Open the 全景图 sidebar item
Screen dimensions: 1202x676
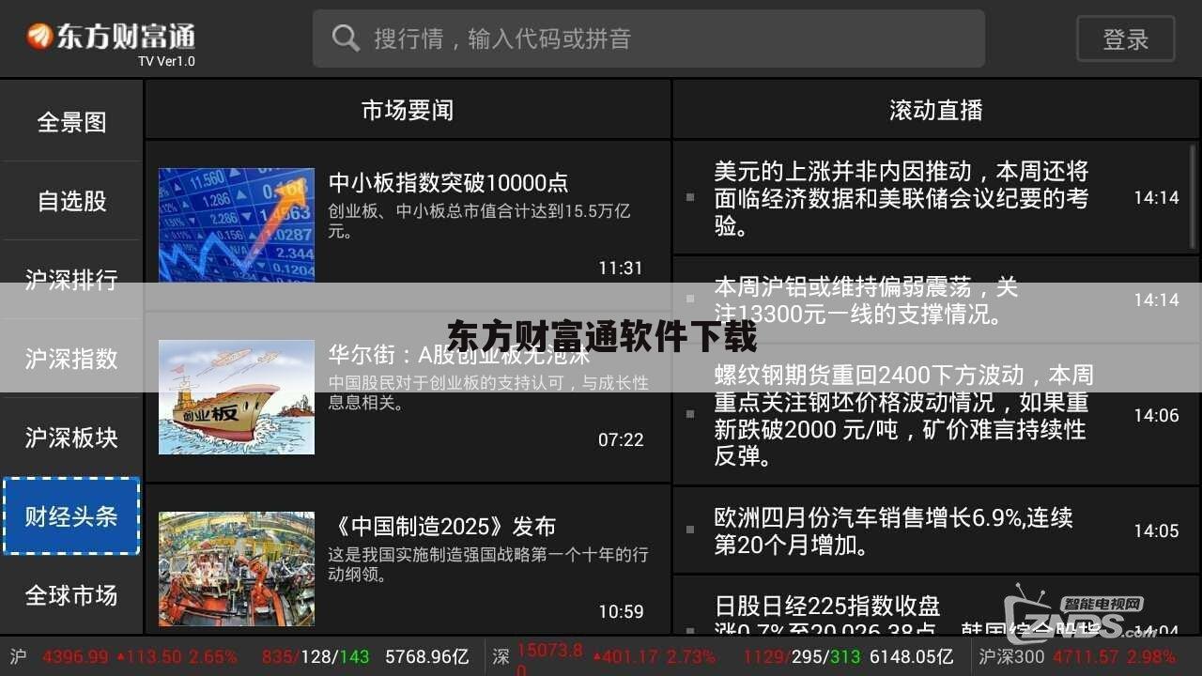click(x=71, y=122)
